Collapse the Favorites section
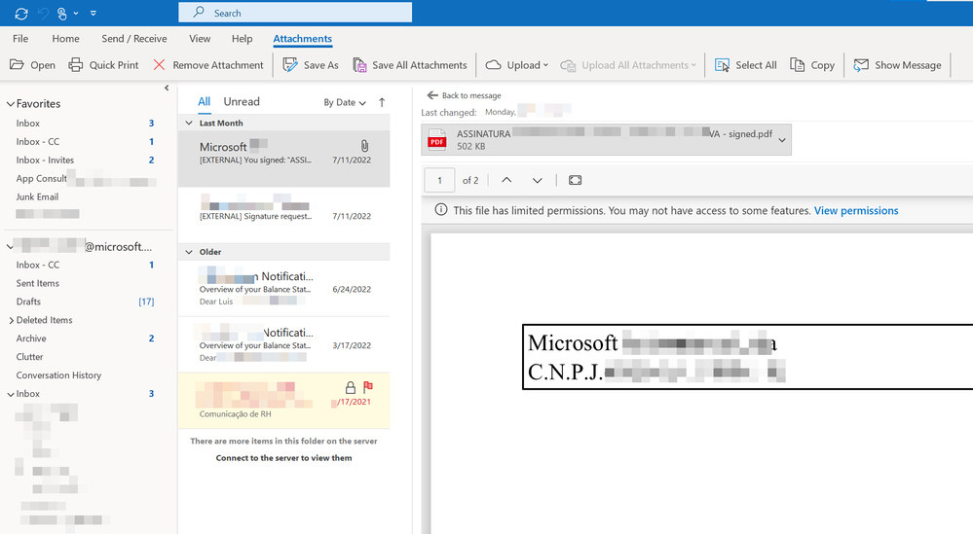The image size is (973, 534). point(10,104)
